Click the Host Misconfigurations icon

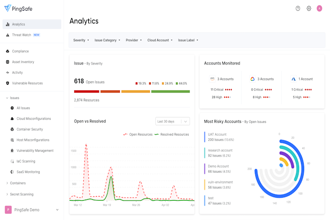(x=12, y=140)
